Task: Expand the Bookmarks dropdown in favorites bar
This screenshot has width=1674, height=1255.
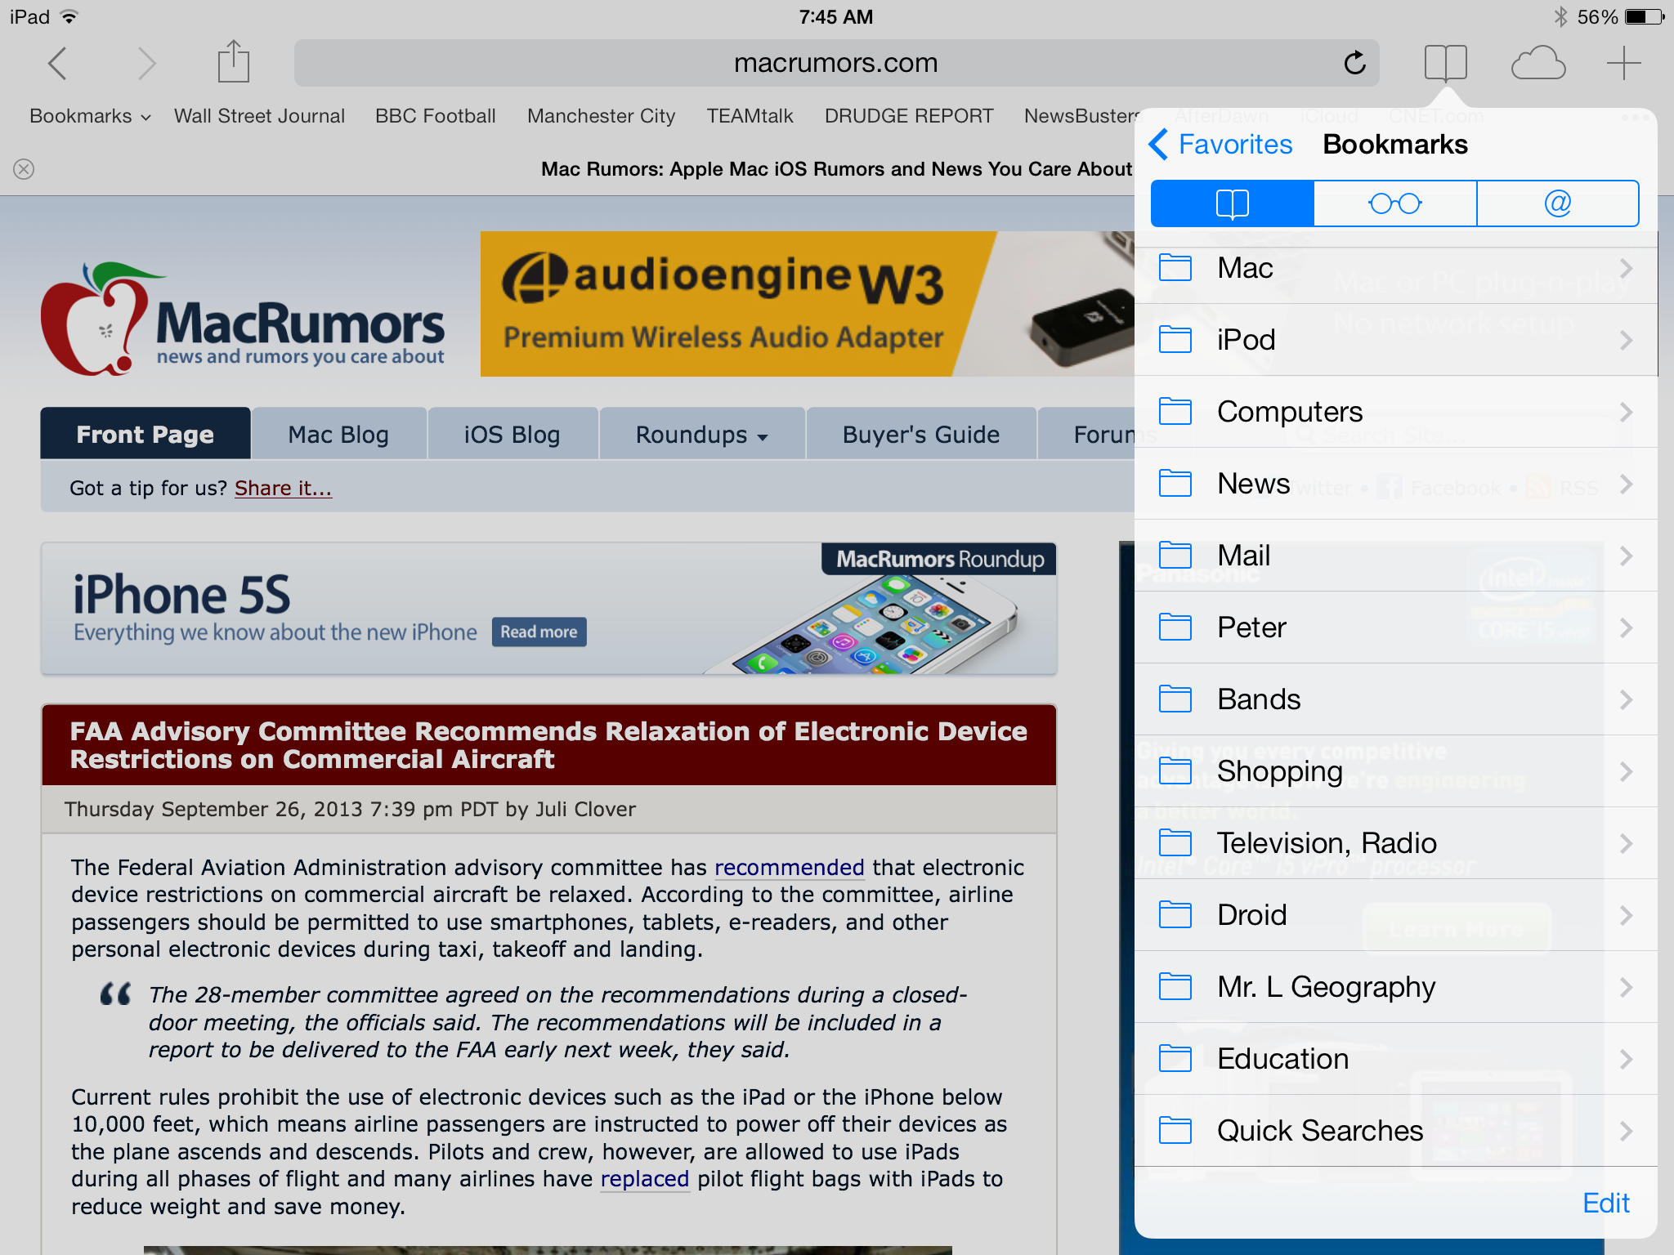Action: [90, 116]
